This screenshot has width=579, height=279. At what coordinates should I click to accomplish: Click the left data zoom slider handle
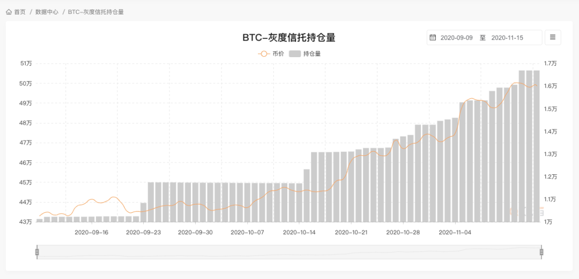(37, 252)
